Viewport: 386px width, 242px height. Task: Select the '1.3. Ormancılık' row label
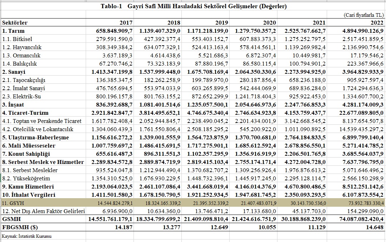coord(21,56)
